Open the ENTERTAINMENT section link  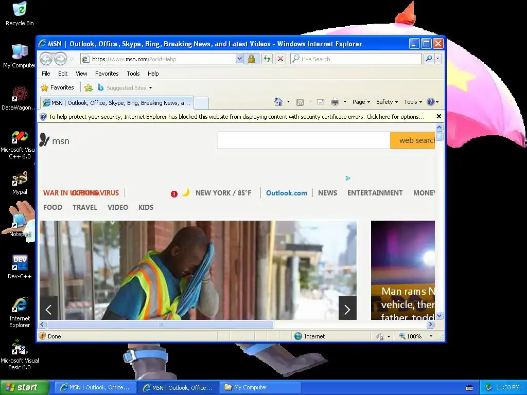375,193
